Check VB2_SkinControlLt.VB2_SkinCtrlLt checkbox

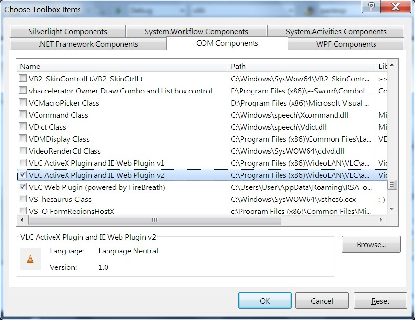[23, 79]
